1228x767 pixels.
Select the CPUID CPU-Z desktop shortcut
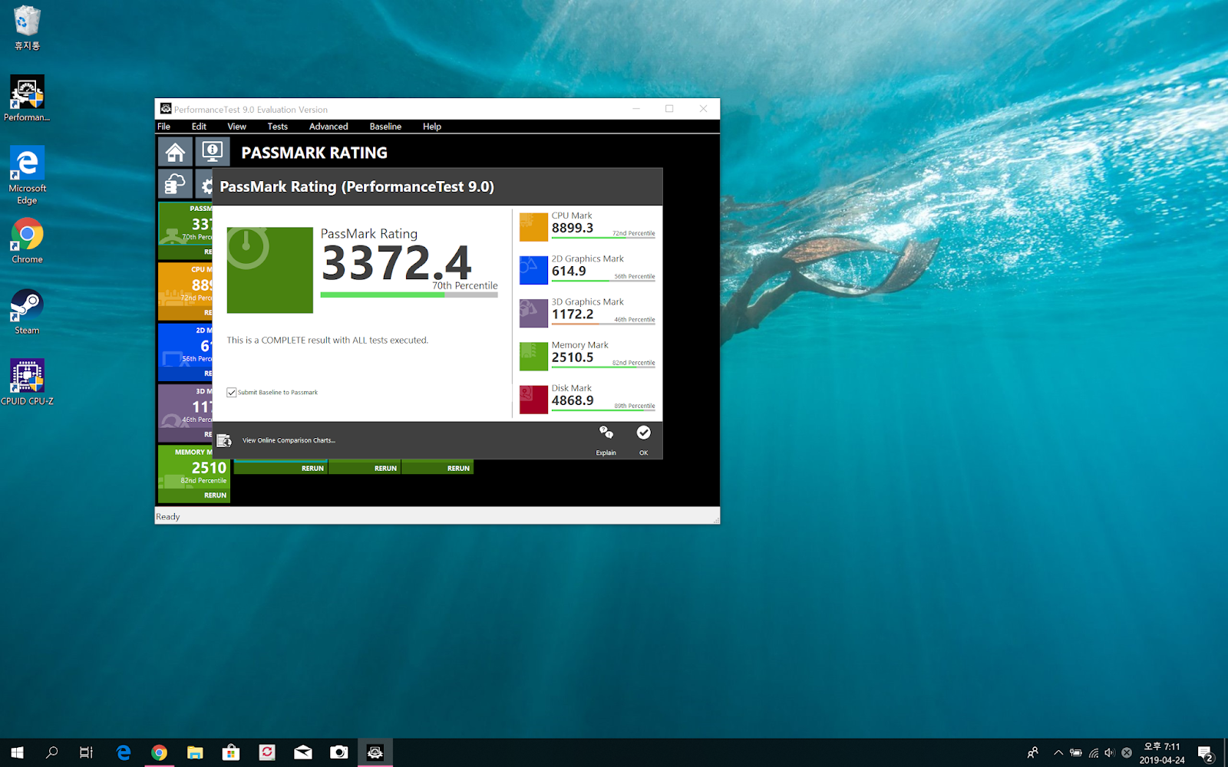coord(27,383)
